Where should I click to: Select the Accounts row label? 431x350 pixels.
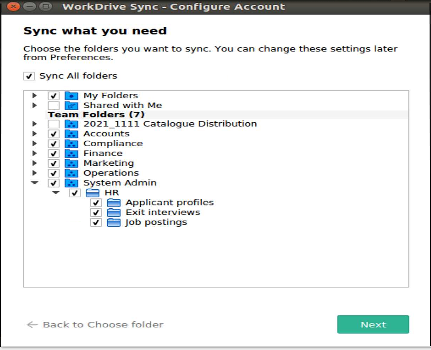click(x=107, y=134)
